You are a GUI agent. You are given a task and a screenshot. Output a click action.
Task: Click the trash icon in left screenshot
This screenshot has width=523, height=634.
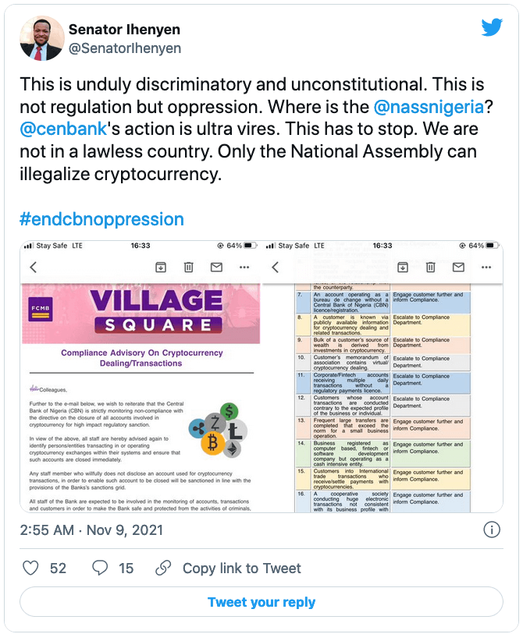click(x=189, y=267)
